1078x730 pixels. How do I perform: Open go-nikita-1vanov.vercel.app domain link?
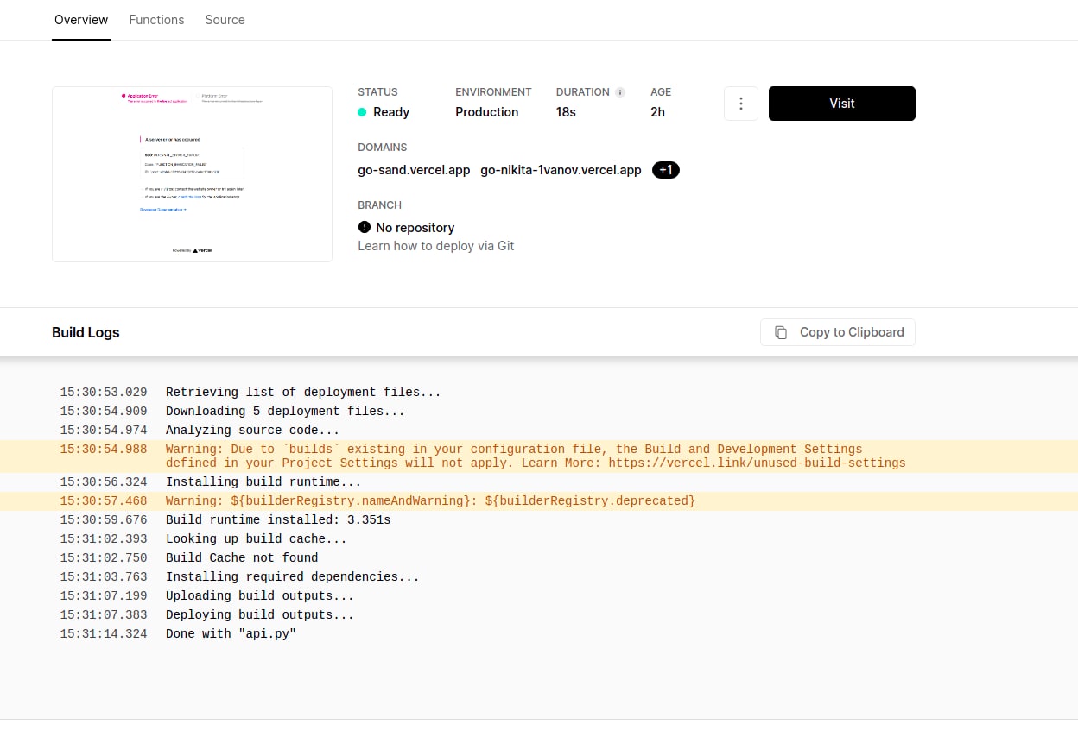561,170
